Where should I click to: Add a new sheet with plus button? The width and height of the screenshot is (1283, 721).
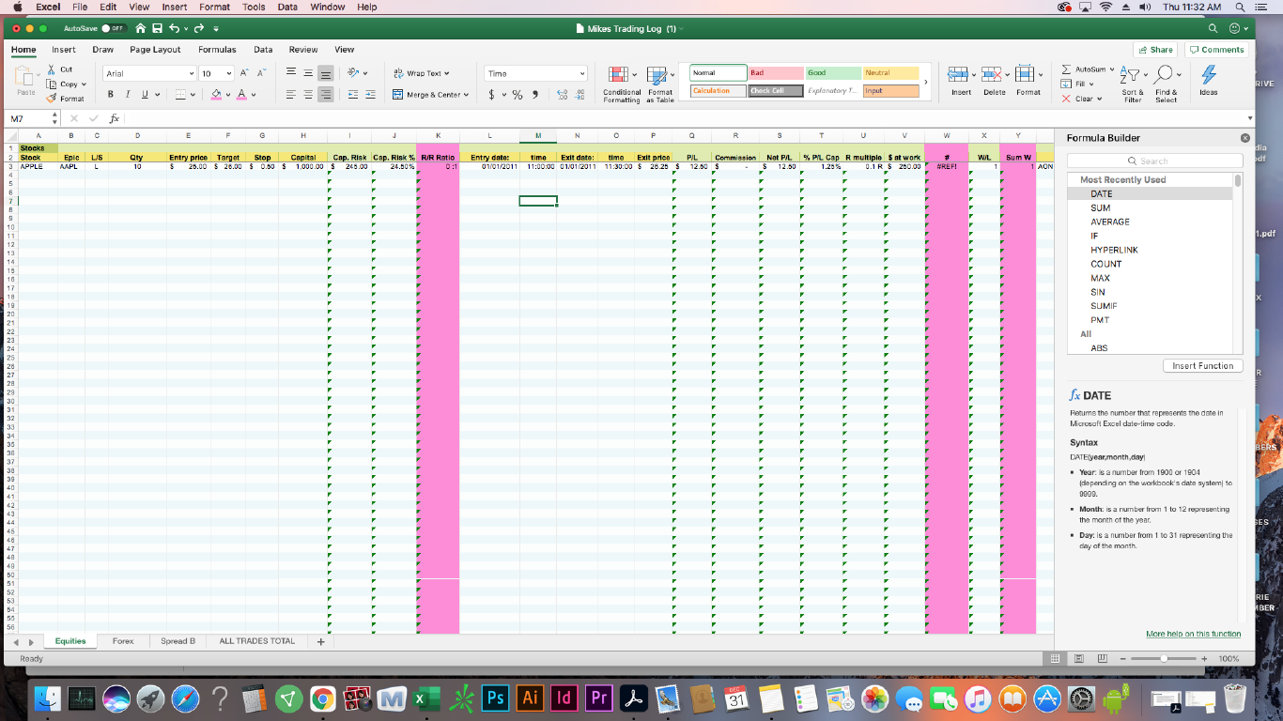point(320,642)
